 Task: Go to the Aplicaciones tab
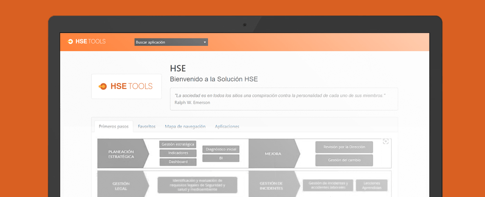(x=227, y=127)
